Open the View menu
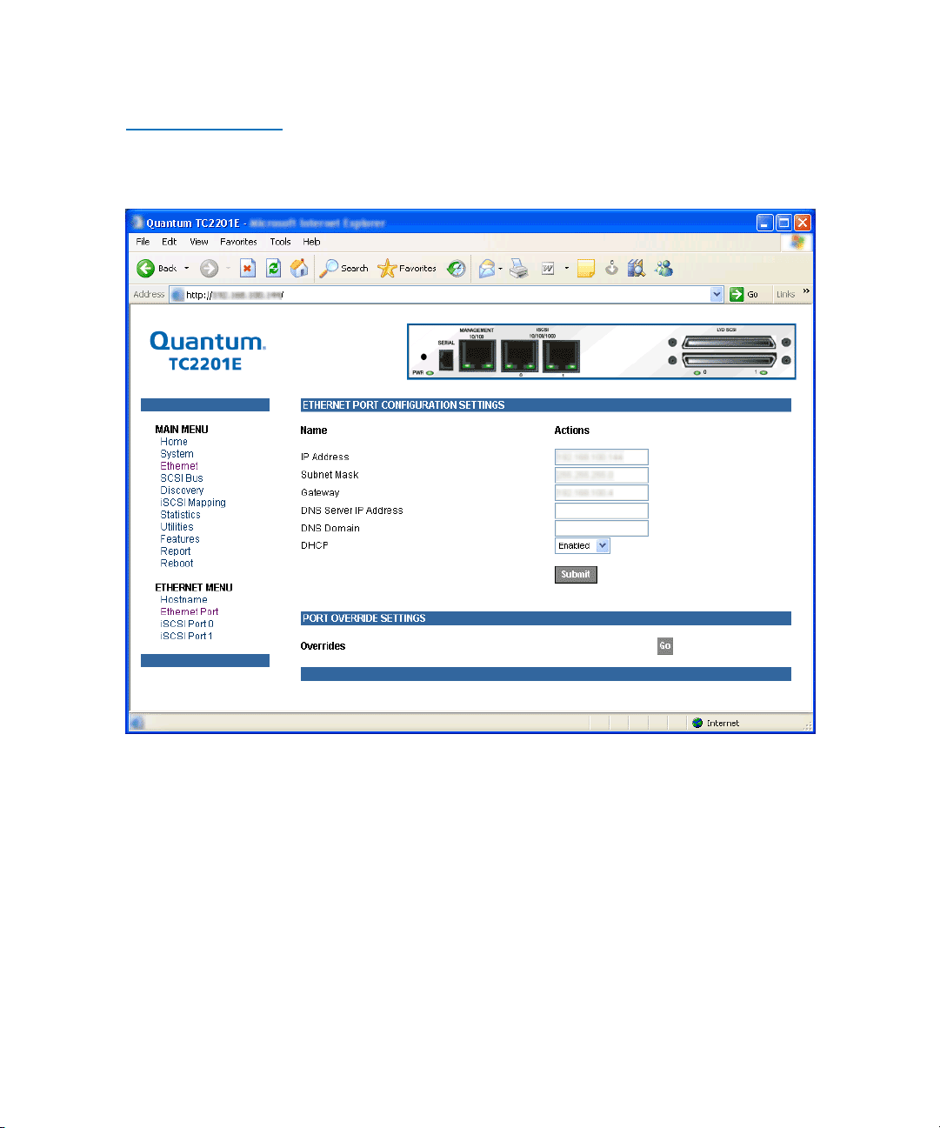 coord(199,242)
